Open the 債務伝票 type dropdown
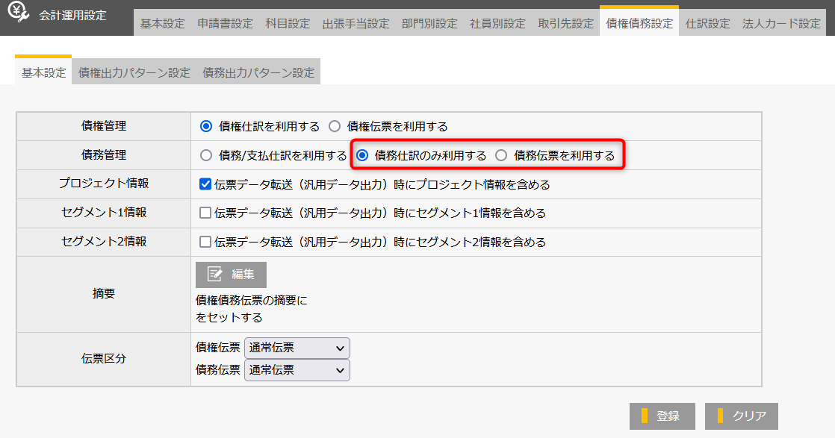The width and height of the screenshot is (835, 438). tap(297, 370)
